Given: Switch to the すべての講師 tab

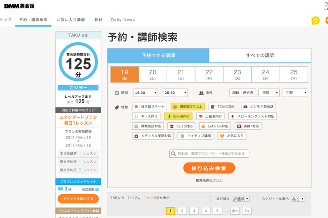Looking at the screenshot, I should (260, 56).
